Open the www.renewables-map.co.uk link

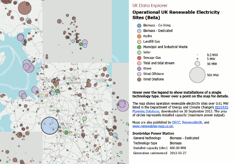click(153, 126)
